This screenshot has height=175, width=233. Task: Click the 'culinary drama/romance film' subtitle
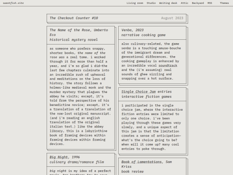[x=77, y=162]
